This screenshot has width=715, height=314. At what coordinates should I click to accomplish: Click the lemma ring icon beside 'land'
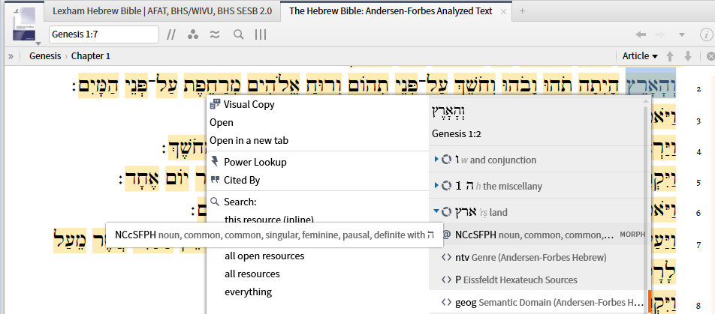click(447, 212)
